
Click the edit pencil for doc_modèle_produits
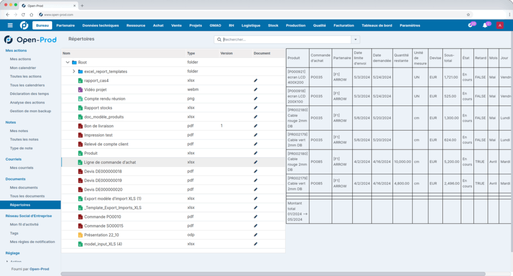pyautogui.click(x=255, y=117)
